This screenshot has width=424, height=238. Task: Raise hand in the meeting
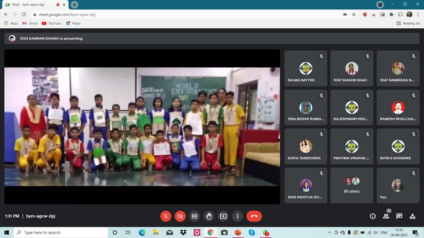click(209, 216)
